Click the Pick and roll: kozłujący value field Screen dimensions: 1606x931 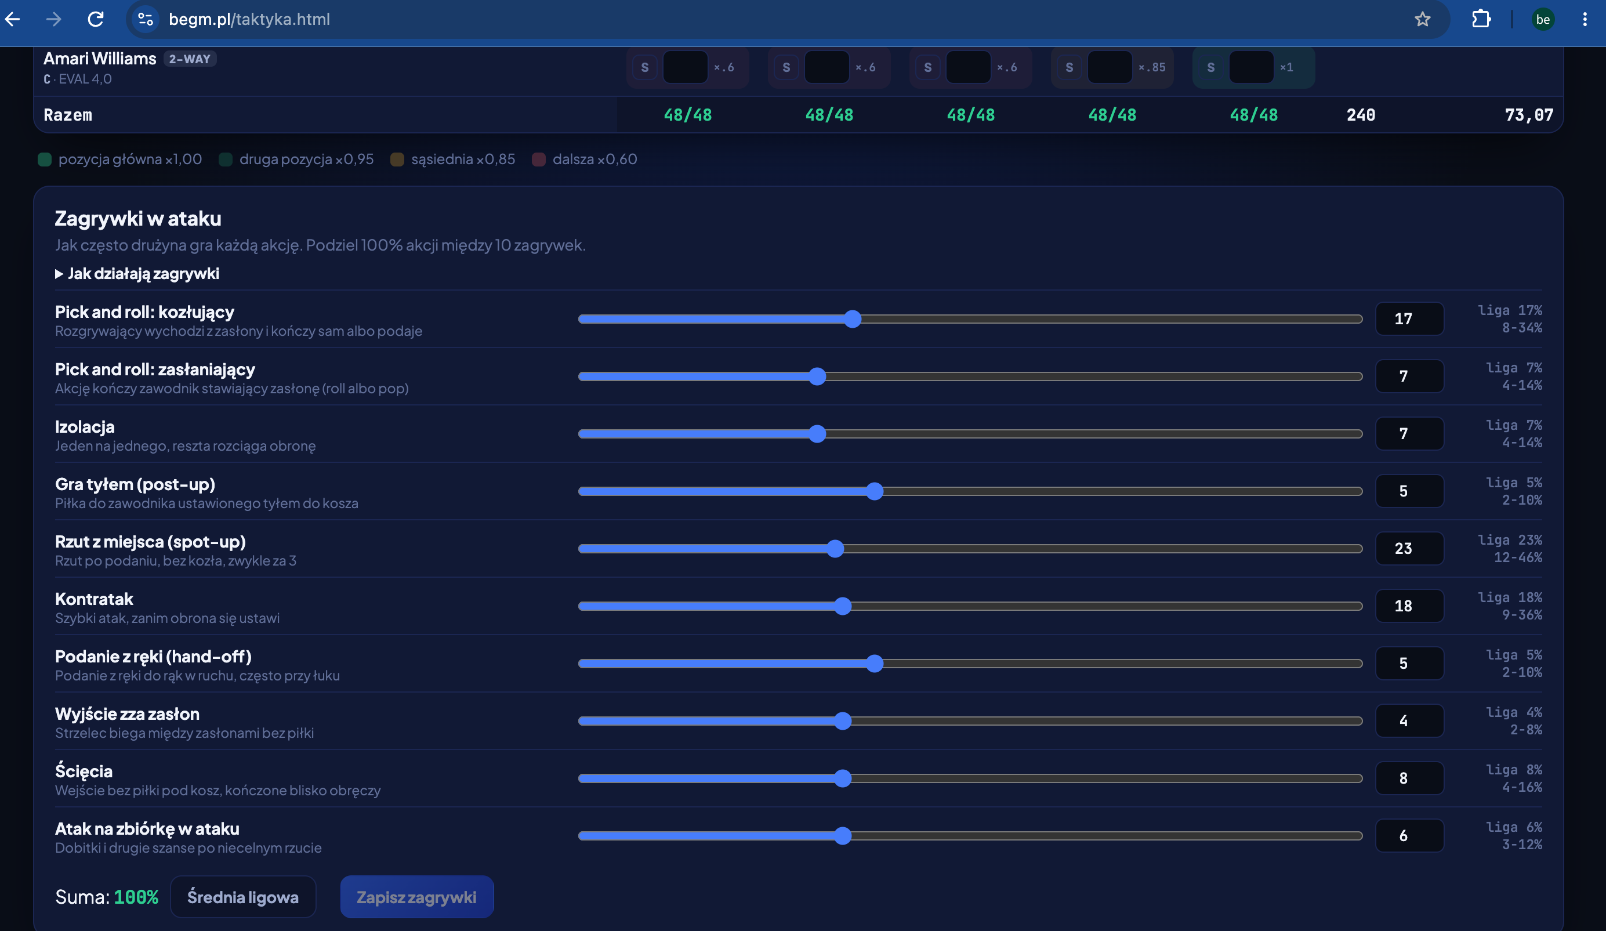(1409, 318)
